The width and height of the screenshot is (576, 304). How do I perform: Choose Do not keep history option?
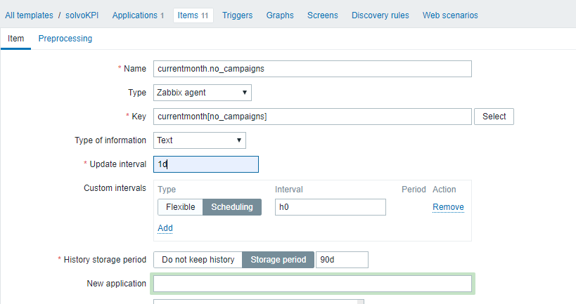(198, 260)
